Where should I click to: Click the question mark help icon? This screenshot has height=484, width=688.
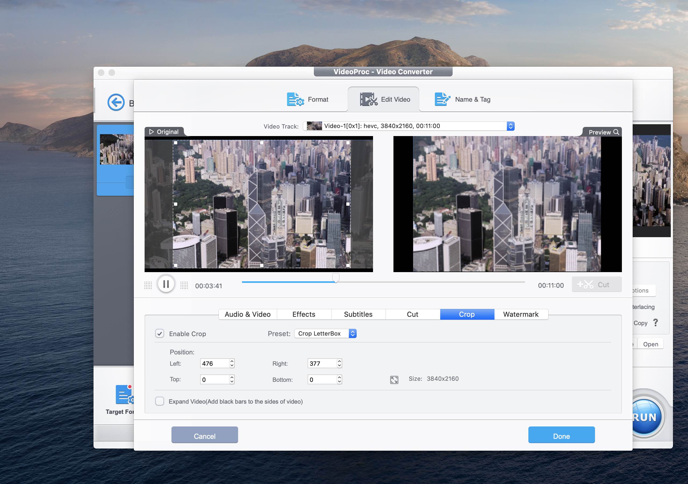tap(656, 323)
